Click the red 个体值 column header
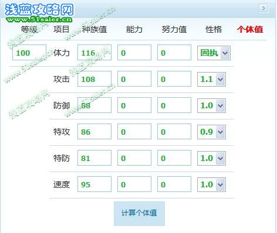The width and height of the screenshot is (277, 233). [250, 29]
